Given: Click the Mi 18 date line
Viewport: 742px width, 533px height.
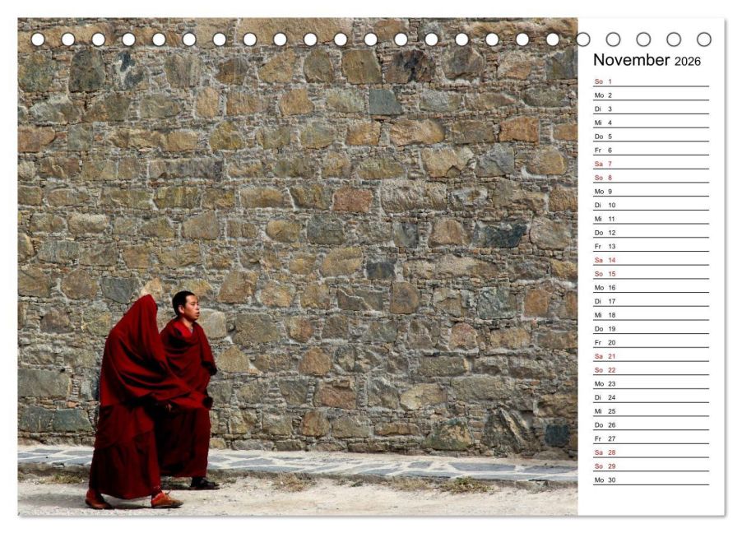Looking at the screenshot, I should (x=652, y=315).
